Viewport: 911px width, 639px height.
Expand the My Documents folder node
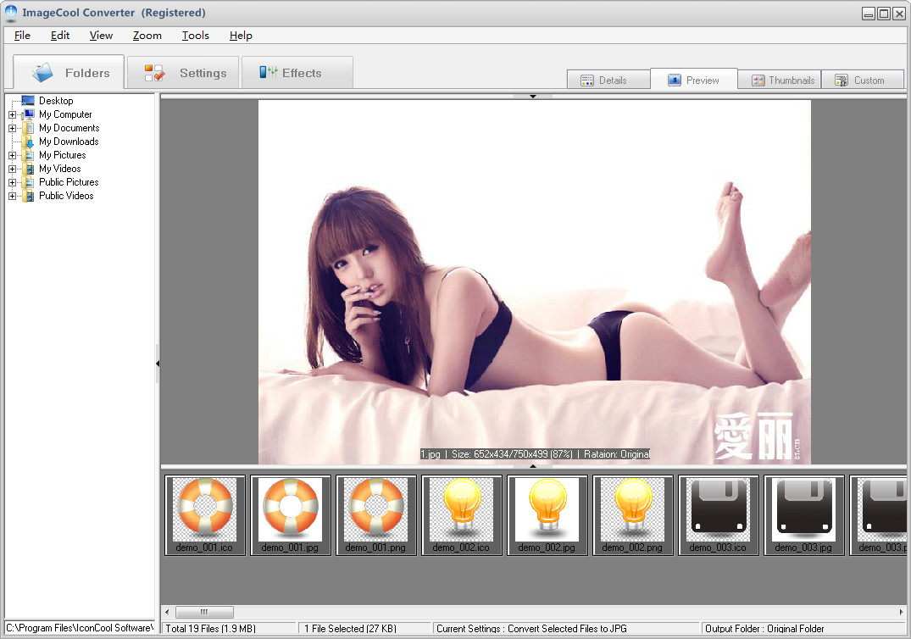(x=13, y=128)
